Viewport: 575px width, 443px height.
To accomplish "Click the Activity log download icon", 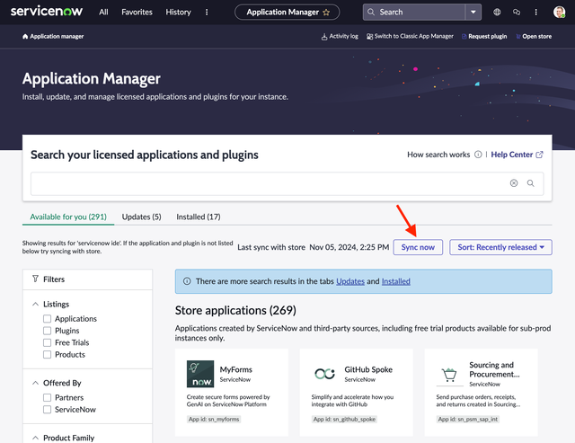I will point(324,37).
